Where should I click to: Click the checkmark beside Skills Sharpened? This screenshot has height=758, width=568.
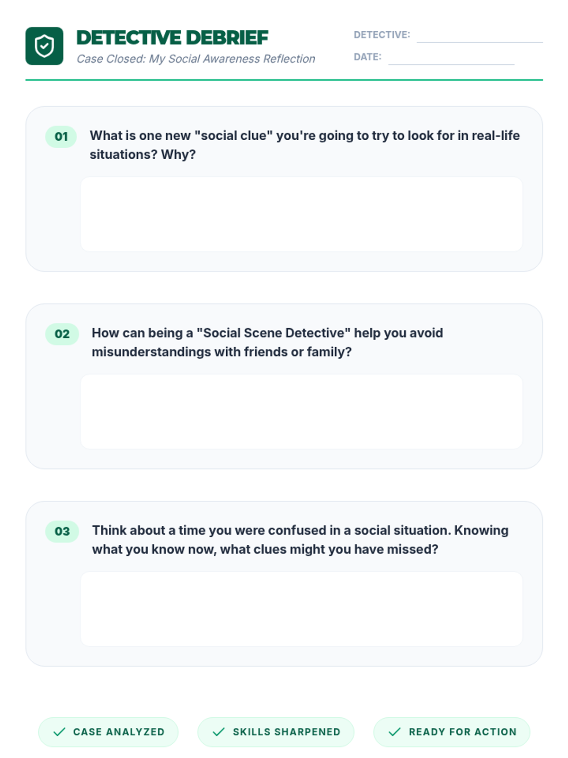coord(219,732)
